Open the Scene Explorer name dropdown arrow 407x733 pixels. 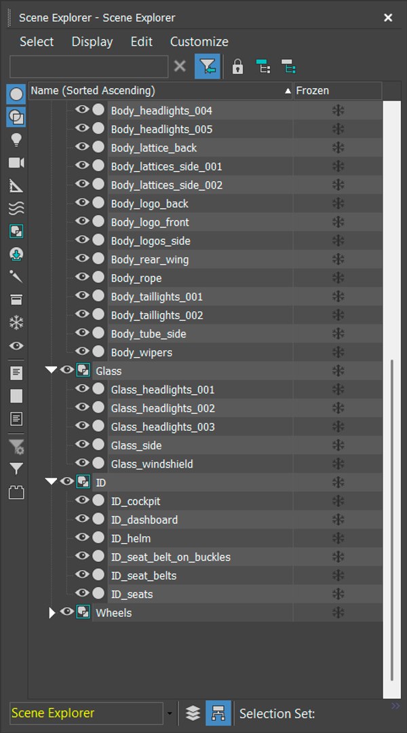pyautogui.click(x=170, y=714)
